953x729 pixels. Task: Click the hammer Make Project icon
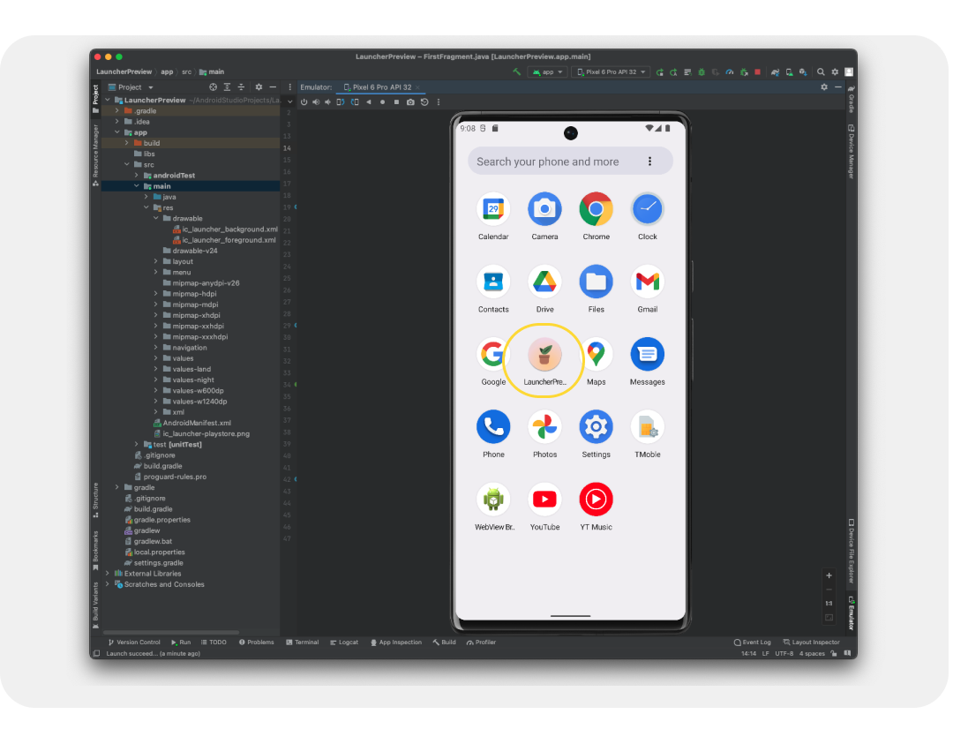pyautogui.click(x=516, y=71)
